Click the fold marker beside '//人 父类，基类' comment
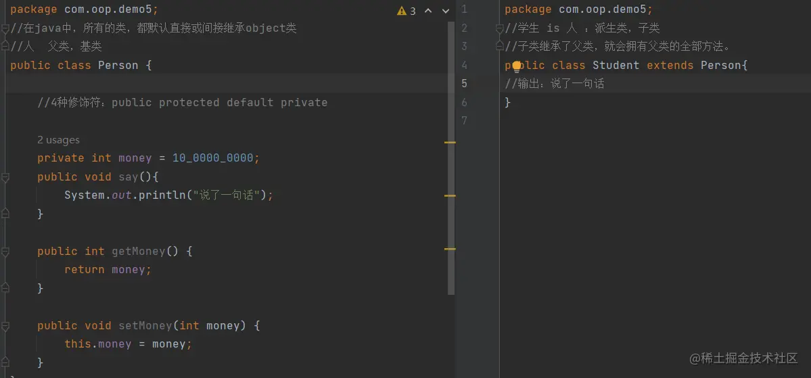The height and width of the screenshot is (378, 811). click(5, 47)
